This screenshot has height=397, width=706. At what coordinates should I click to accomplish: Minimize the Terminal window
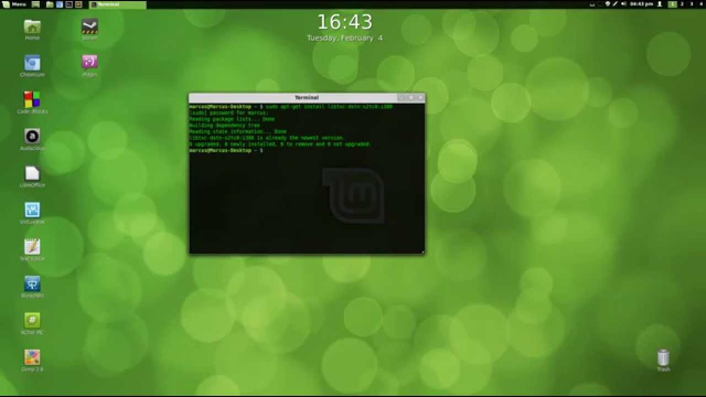402,98
